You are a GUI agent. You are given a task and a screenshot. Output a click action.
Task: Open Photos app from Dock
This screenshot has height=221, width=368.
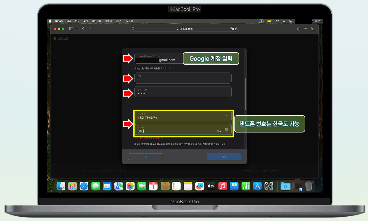pos(130,186)
